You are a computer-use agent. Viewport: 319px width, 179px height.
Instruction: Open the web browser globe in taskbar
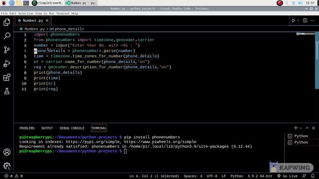[11, 3]
